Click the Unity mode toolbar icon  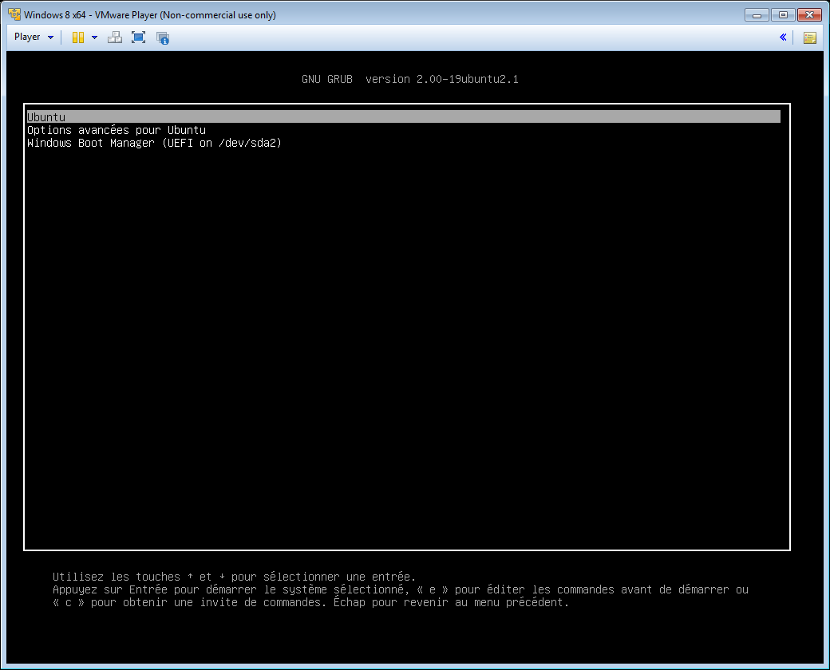163,37
